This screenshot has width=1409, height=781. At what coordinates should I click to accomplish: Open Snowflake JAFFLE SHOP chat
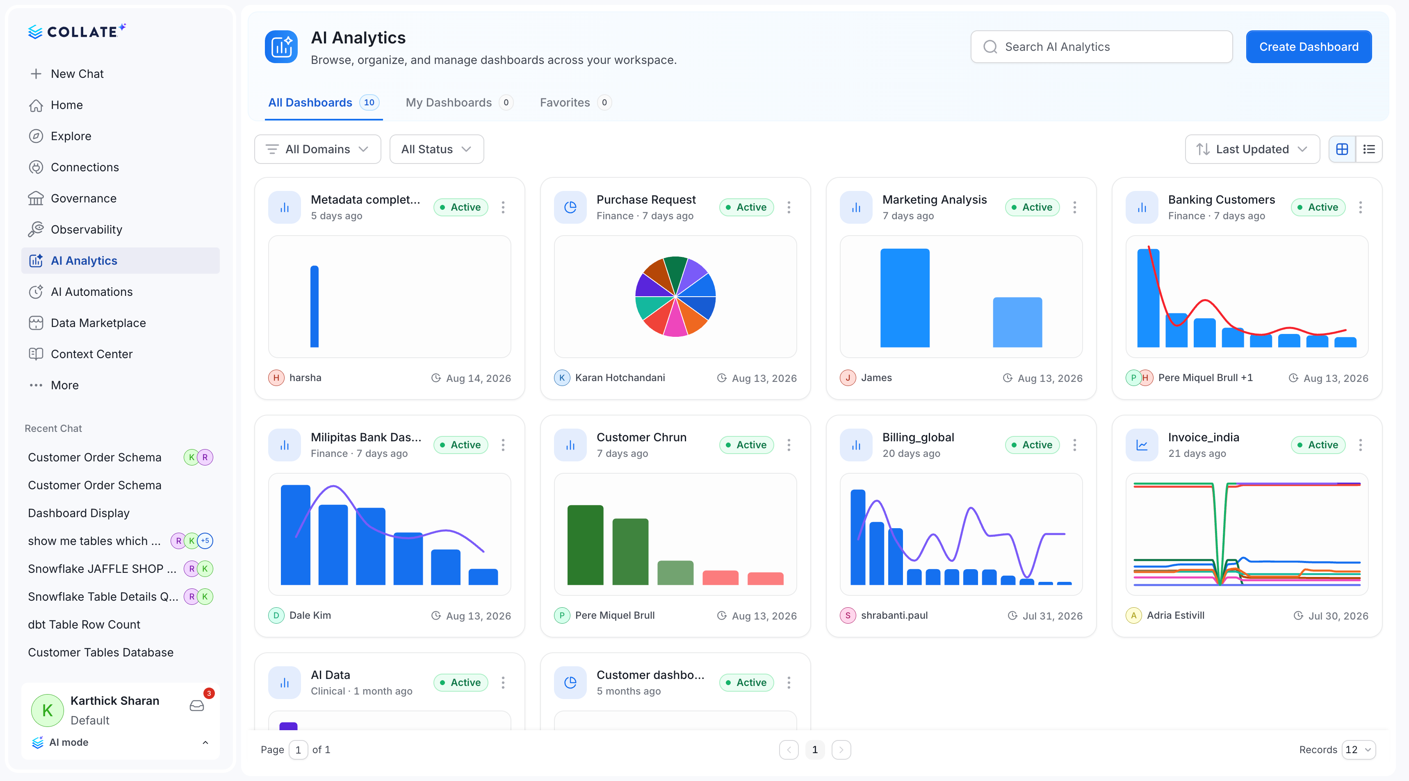[x=102, y=569]
